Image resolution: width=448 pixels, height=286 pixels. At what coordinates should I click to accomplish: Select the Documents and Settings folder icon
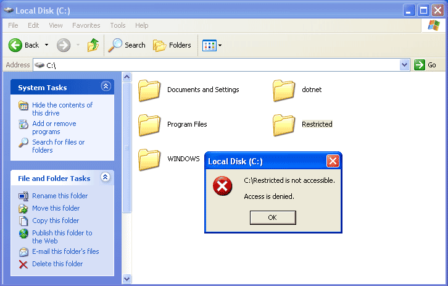149,91
